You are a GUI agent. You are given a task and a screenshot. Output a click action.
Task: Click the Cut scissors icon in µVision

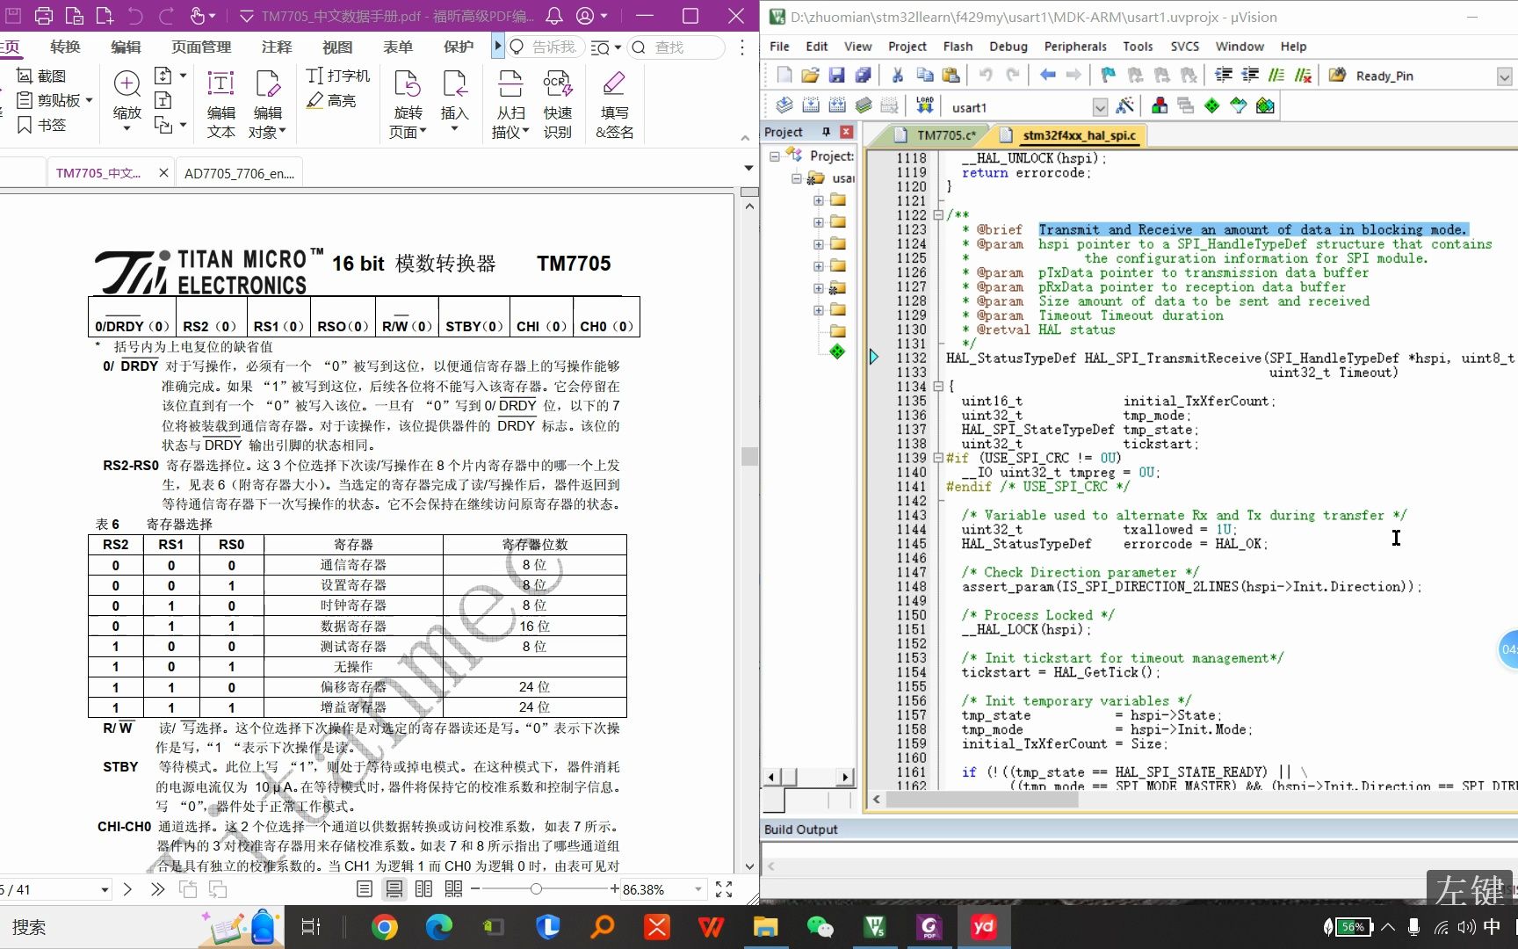point(897,76)
